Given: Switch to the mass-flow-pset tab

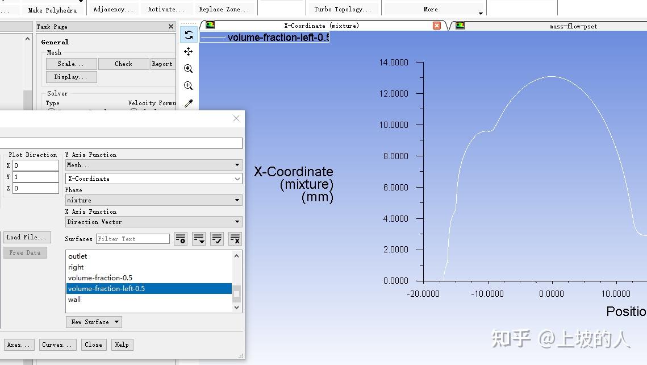Looking at the screenshot, I should [573, 26].
